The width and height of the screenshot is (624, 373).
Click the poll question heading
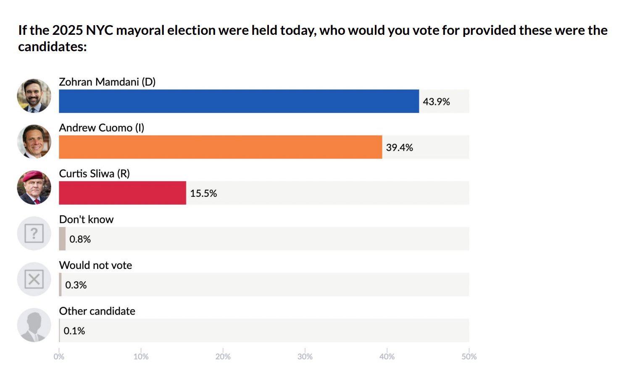pyautogui.click(x=313, y=38)
